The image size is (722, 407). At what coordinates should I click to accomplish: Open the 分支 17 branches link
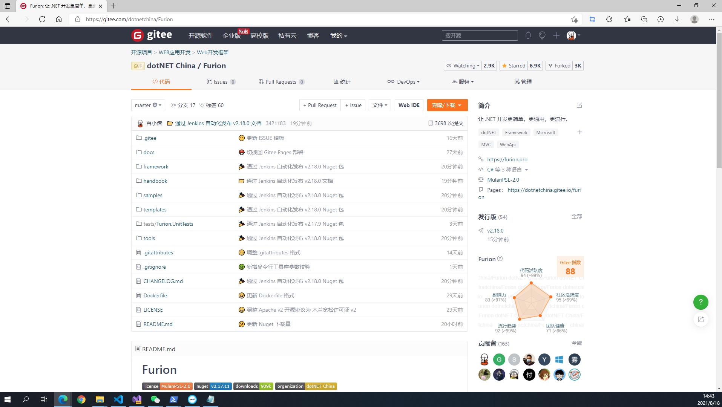coord(183,105)
